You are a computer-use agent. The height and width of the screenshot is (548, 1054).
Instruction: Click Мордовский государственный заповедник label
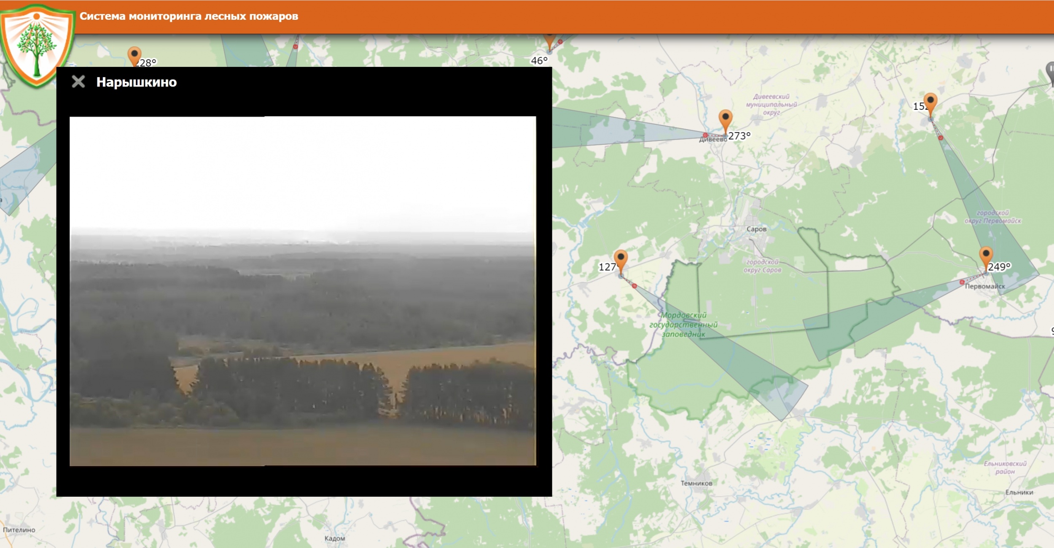tap(683, 325)
